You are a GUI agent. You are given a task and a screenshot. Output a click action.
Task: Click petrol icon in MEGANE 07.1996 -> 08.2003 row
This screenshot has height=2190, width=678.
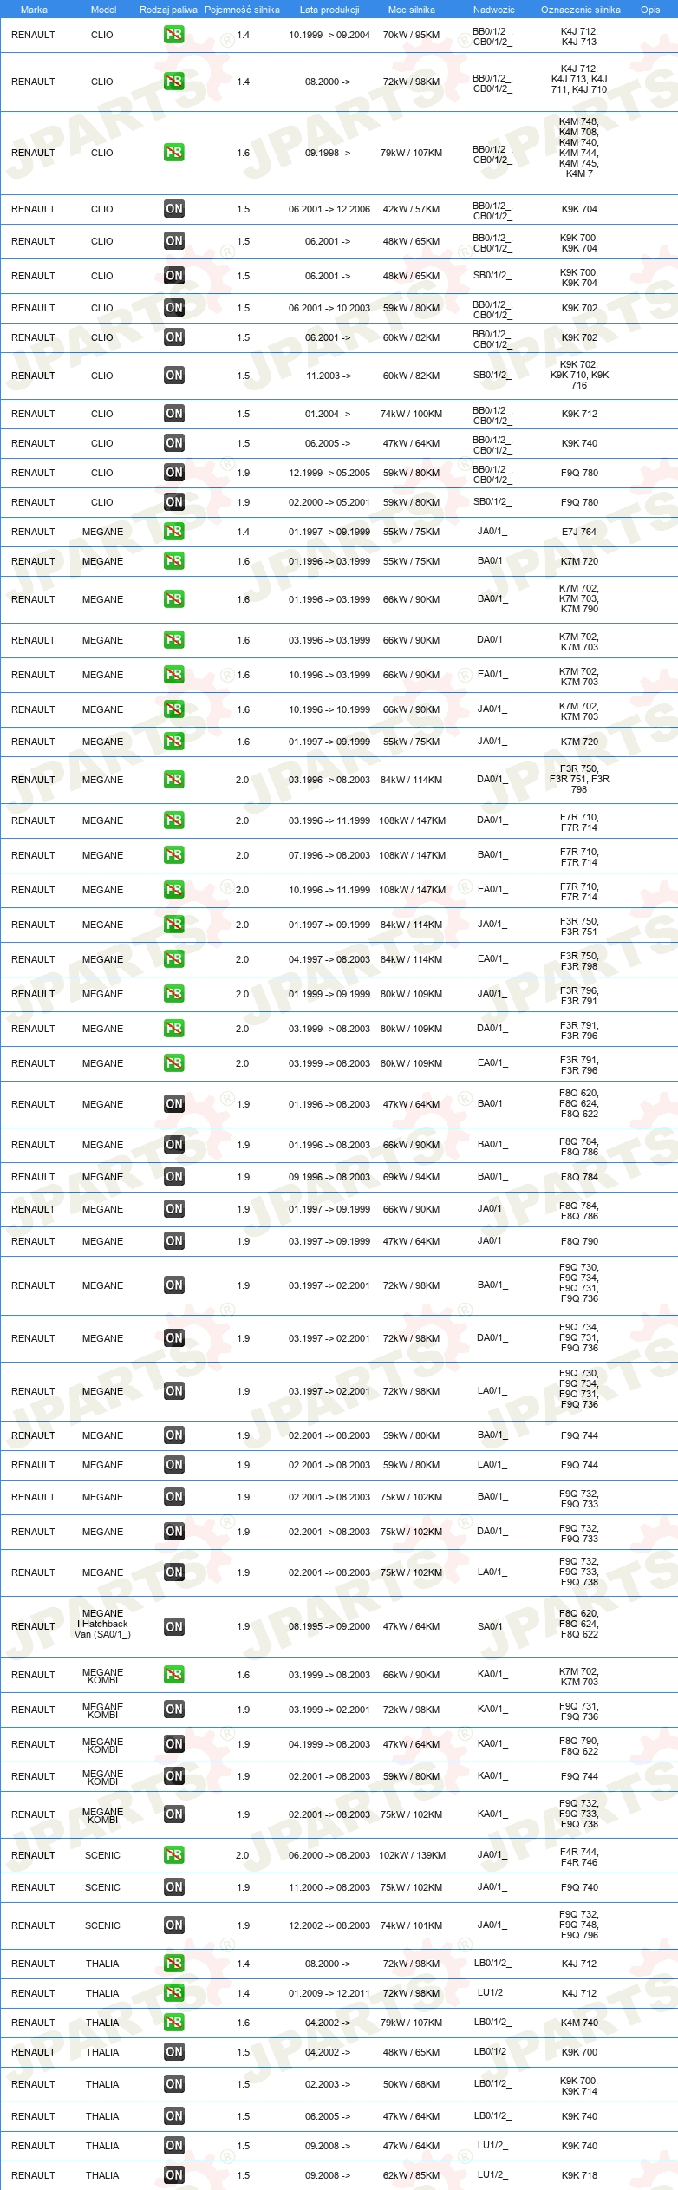[173, 855]
